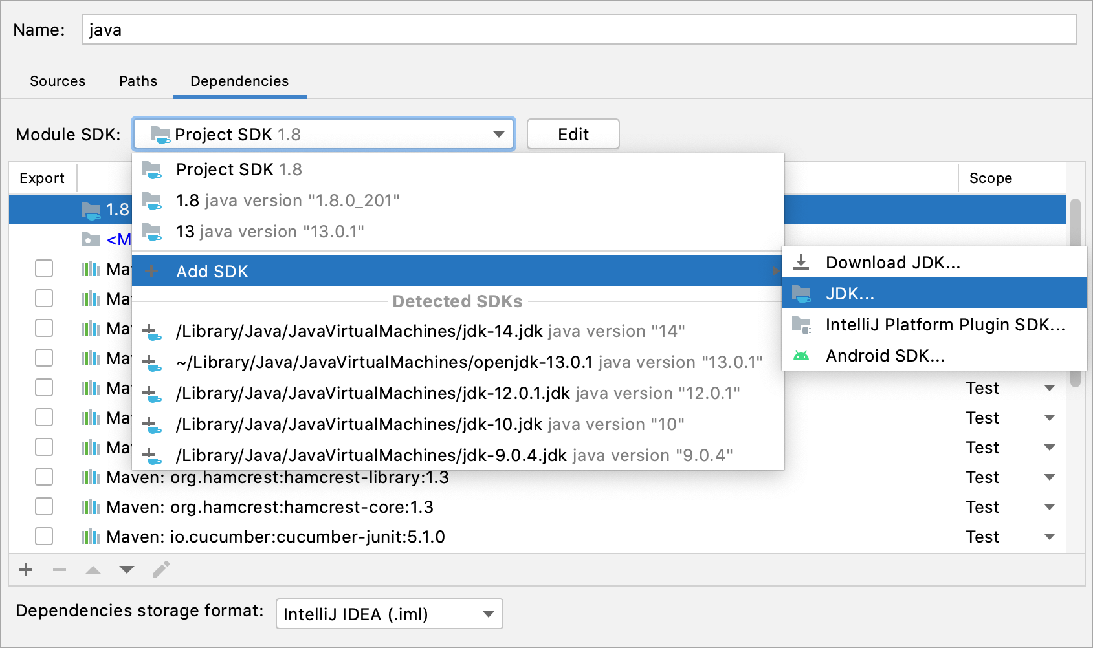
Task: Toggle export checkbox for hamcrest-core:1.3
Action: pos(43,506)
